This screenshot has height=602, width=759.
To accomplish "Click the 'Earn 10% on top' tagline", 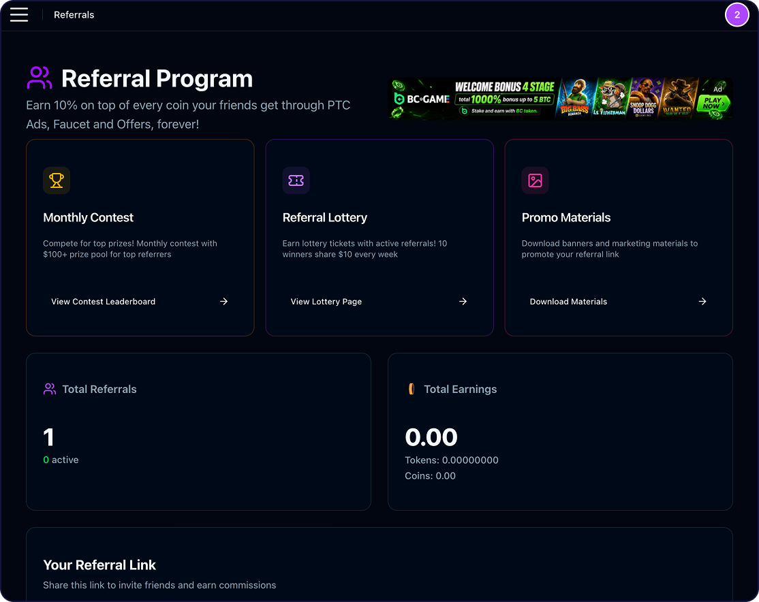I will [188, 114].
